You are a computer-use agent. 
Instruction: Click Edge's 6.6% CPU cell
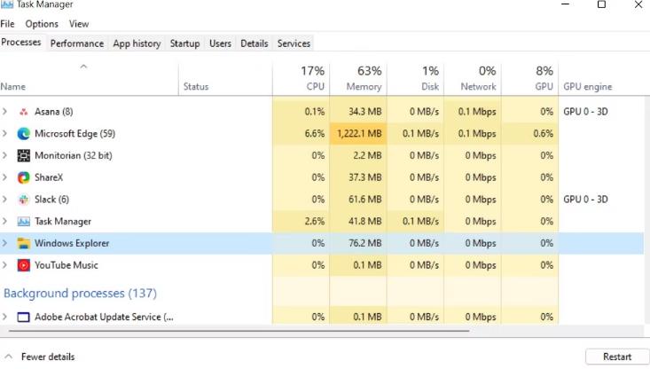tap(302, 134)
